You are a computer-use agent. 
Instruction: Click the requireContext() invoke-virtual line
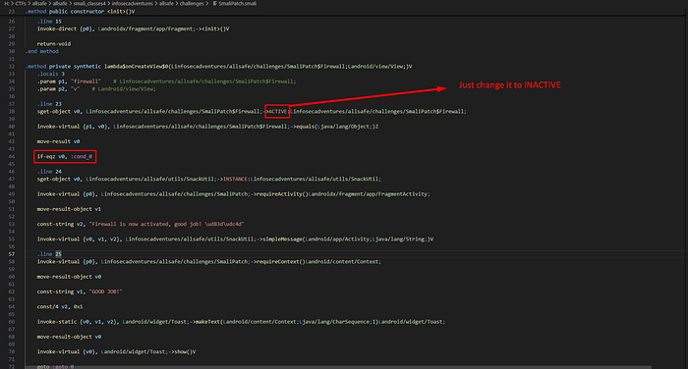click(208, 262)
